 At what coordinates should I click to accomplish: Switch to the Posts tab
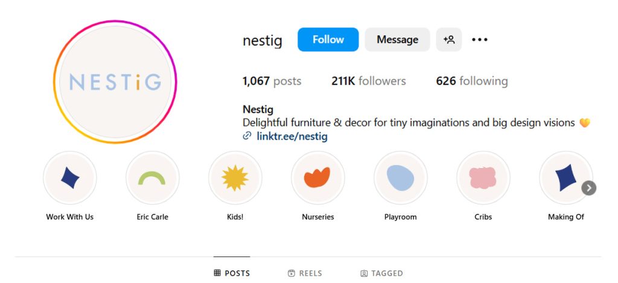pos(232,273)
